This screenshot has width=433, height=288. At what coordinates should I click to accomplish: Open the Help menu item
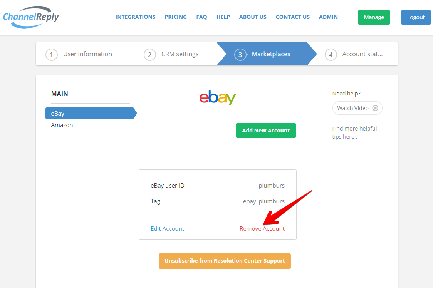click(223, 17)
